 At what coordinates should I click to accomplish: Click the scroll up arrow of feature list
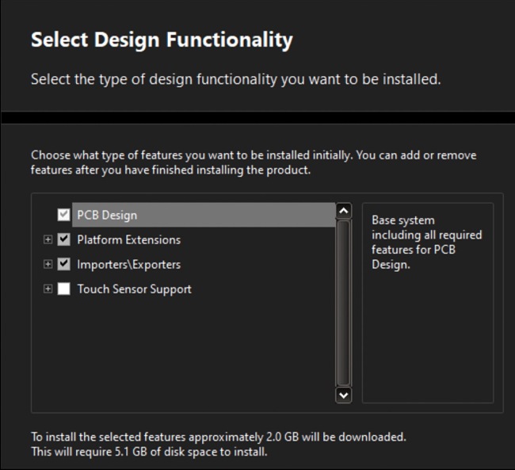tap(344, 211)
